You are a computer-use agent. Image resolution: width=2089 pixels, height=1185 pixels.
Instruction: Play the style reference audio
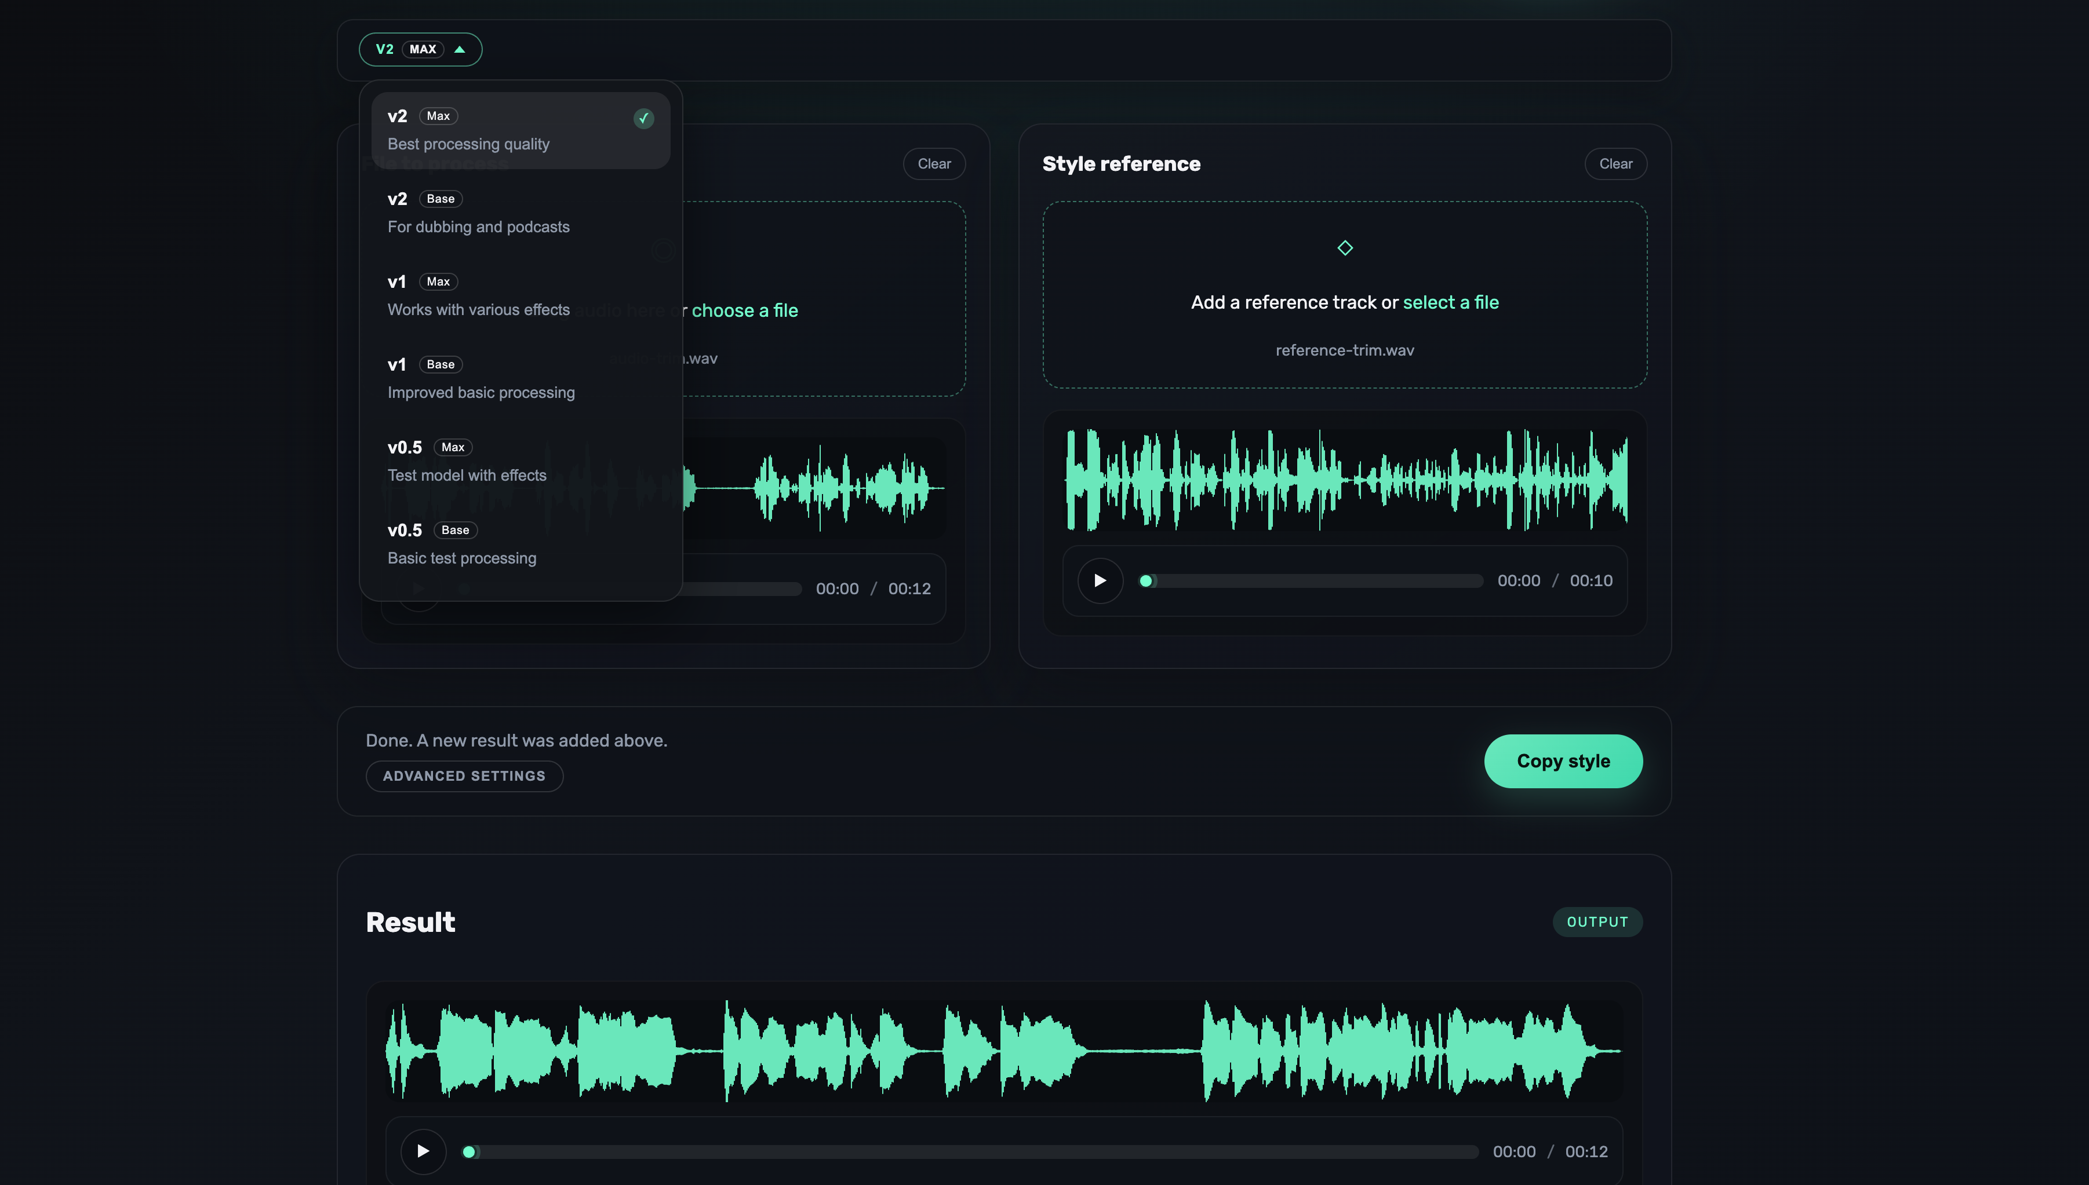coord(1100,580)
